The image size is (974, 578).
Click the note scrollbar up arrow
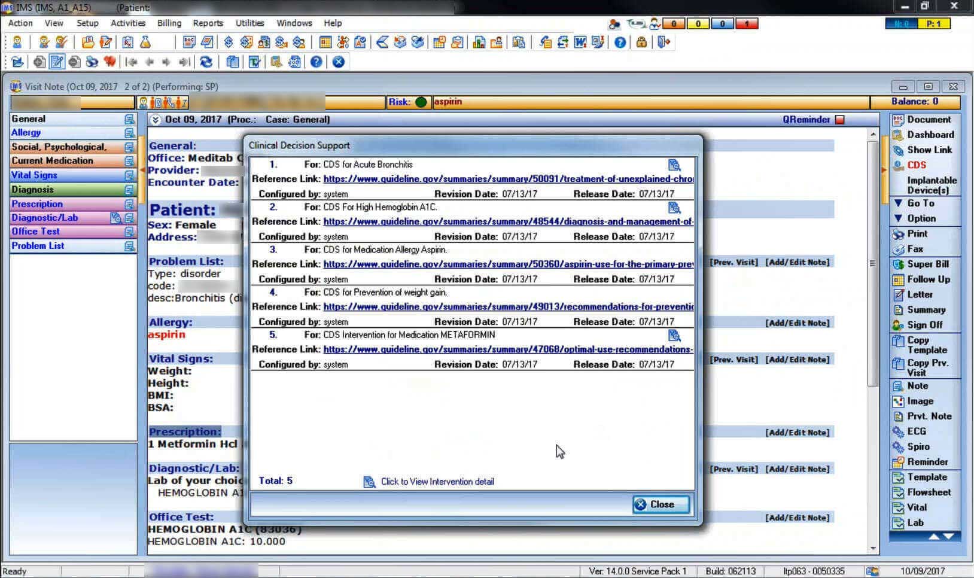pos(873,135)
